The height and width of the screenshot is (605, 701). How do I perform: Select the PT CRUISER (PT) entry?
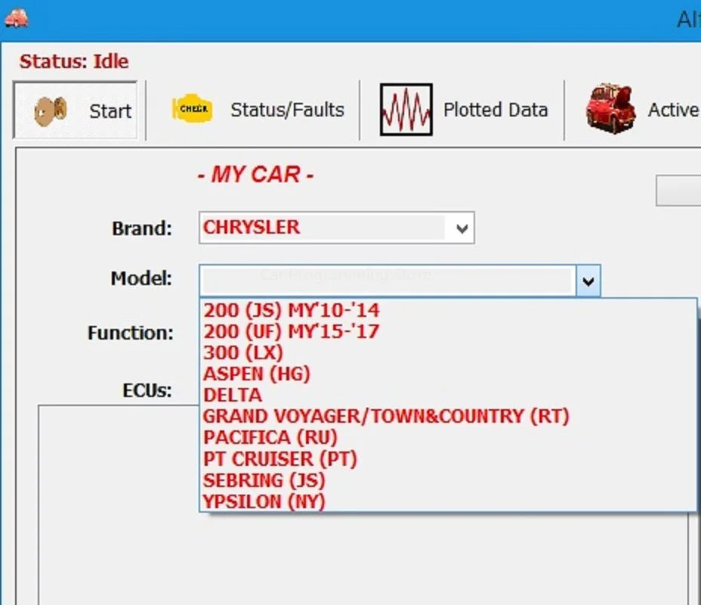pos(279,458)
